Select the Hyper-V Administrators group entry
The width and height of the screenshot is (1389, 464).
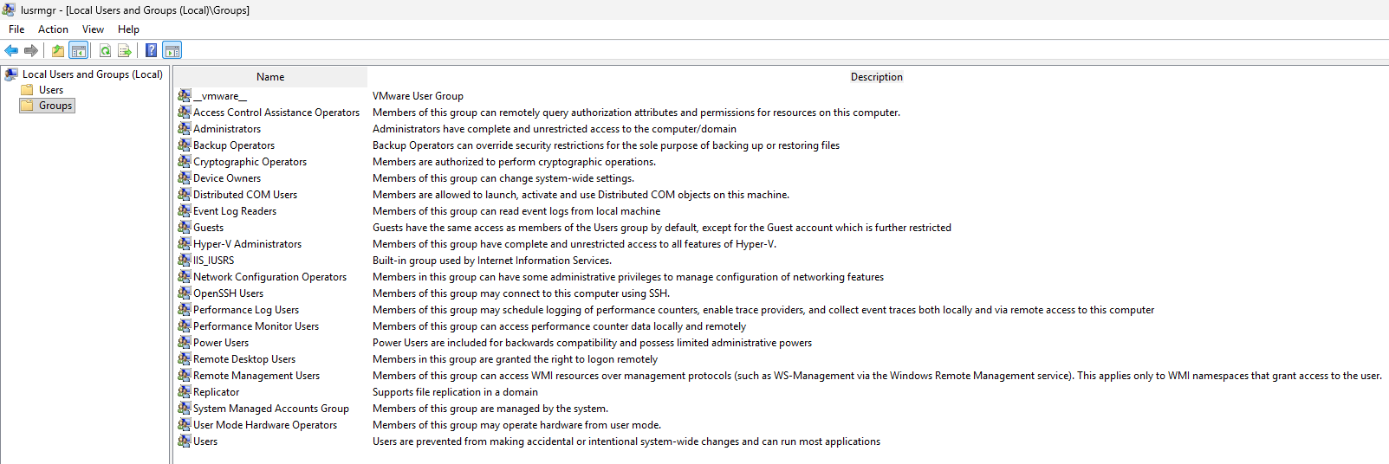point(247,244)
